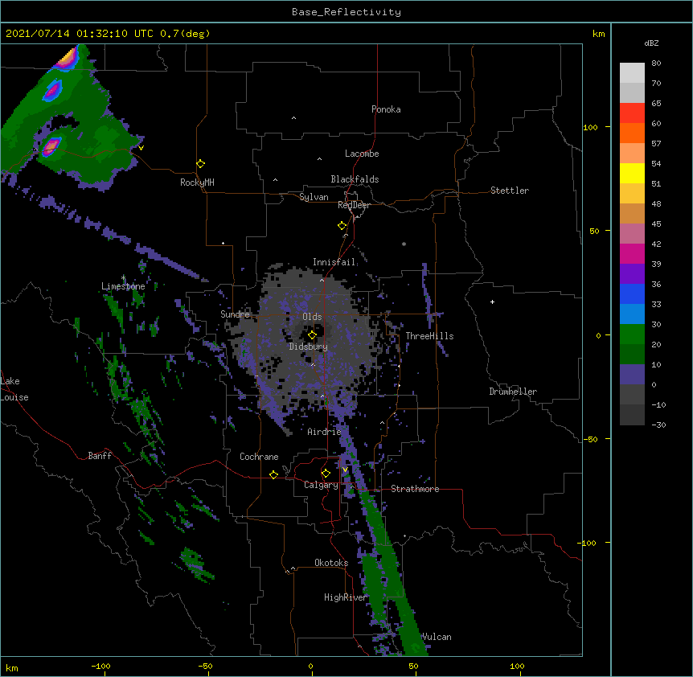
Task: Click the dBZ legend heading
Action: [x=651, y=43]
